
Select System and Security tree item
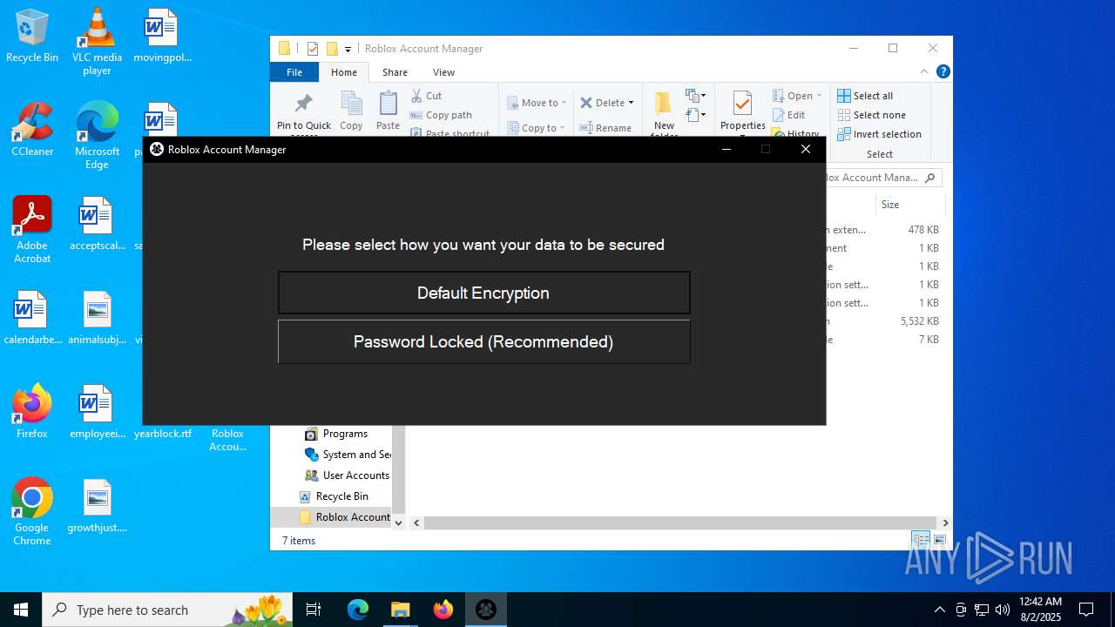347,455
